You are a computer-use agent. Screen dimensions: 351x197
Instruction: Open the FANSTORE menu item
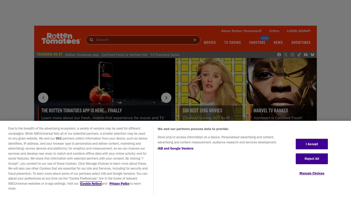click(x=257, y=43)
